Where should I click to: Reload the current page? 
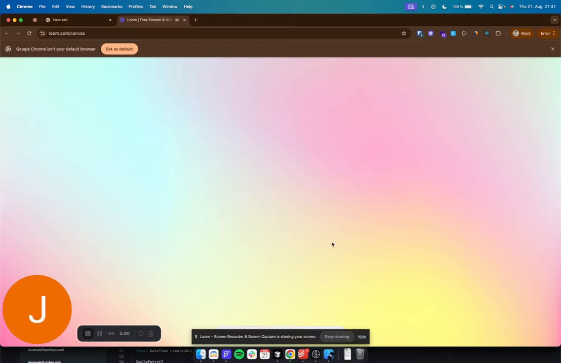point(29,33)
